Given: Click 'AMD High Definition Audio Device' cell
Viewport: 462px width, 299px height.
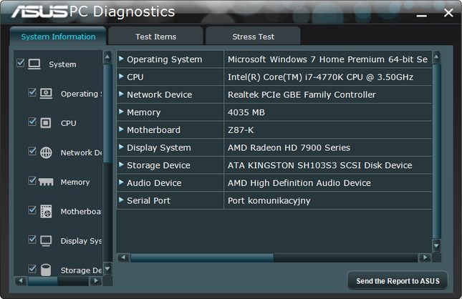Looking at the screenshot, I should pos(328,183).
